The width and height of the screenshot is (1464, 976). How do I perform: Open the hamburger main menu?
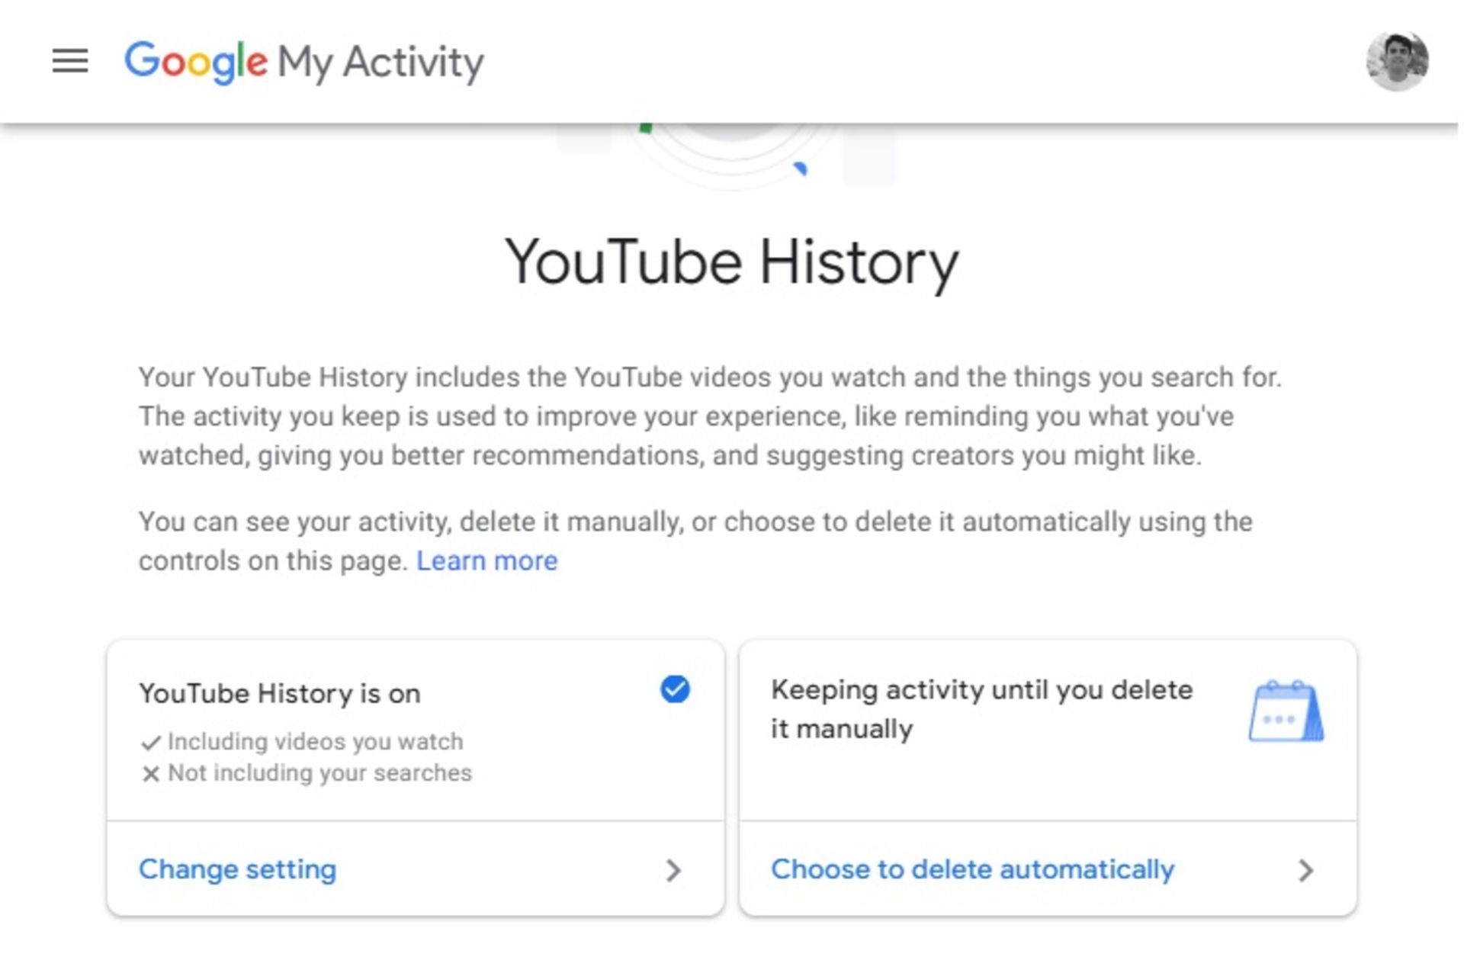pos(70,61)
